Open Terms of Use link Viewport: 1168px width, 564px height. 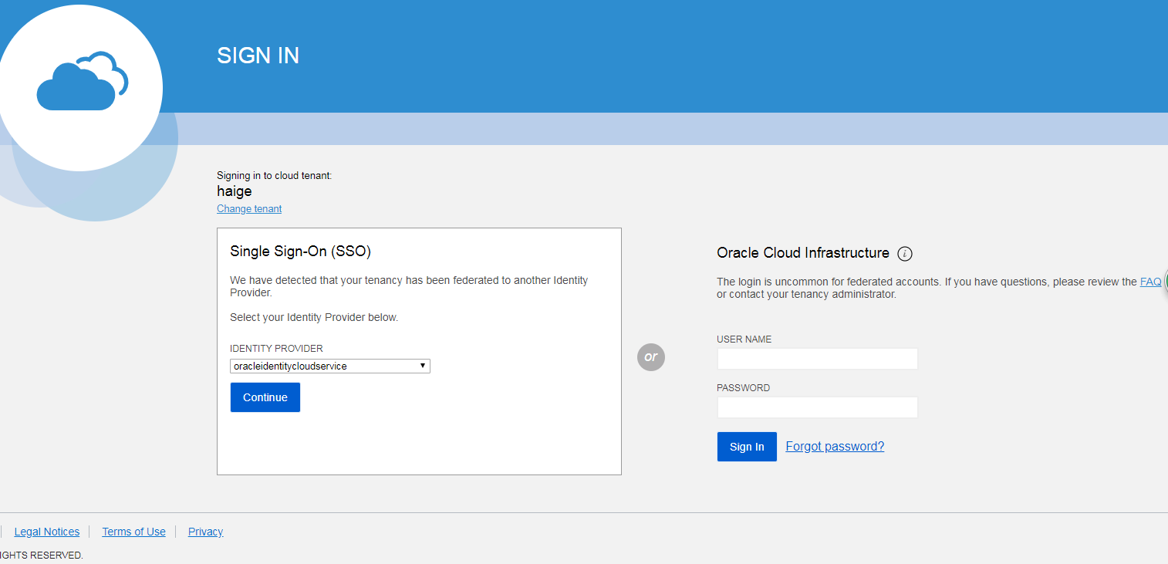tap(133, 532)
